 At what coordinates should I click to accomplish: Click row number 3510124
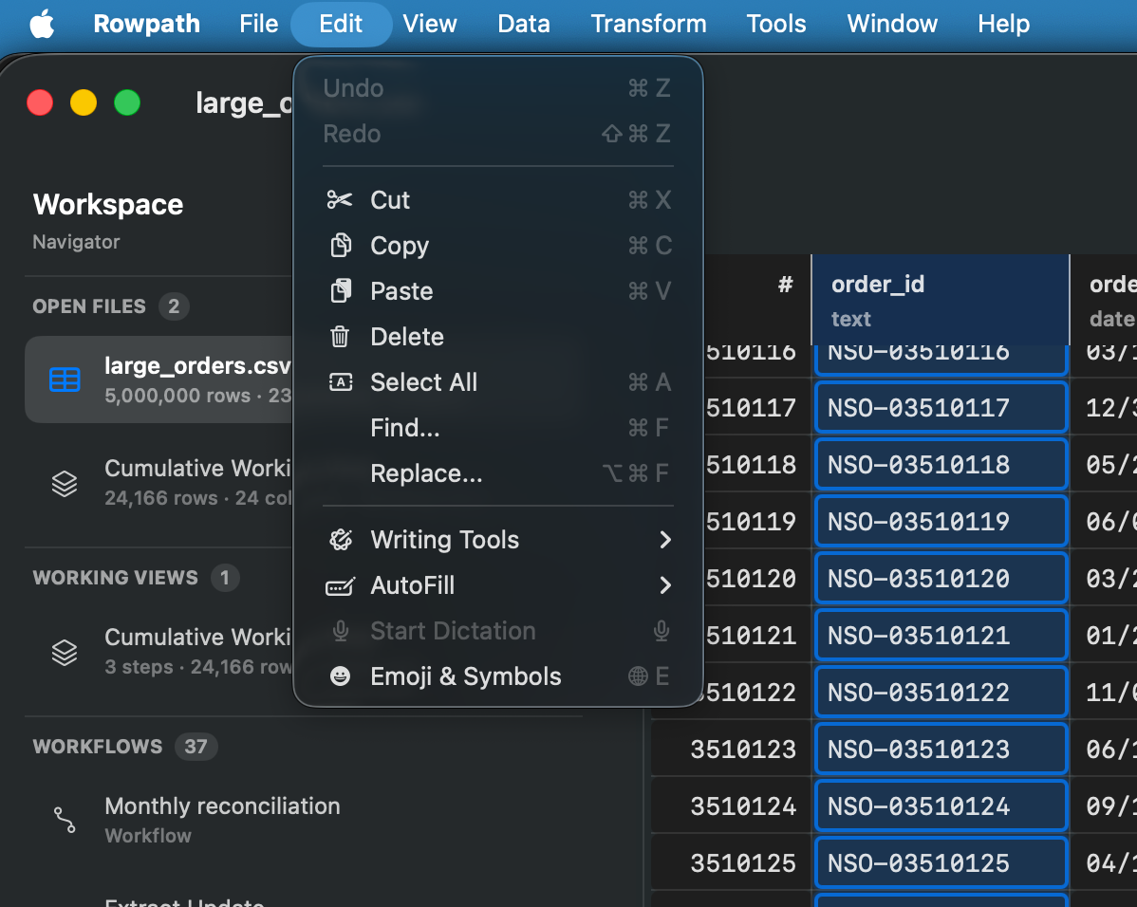(x=743, y=806)
